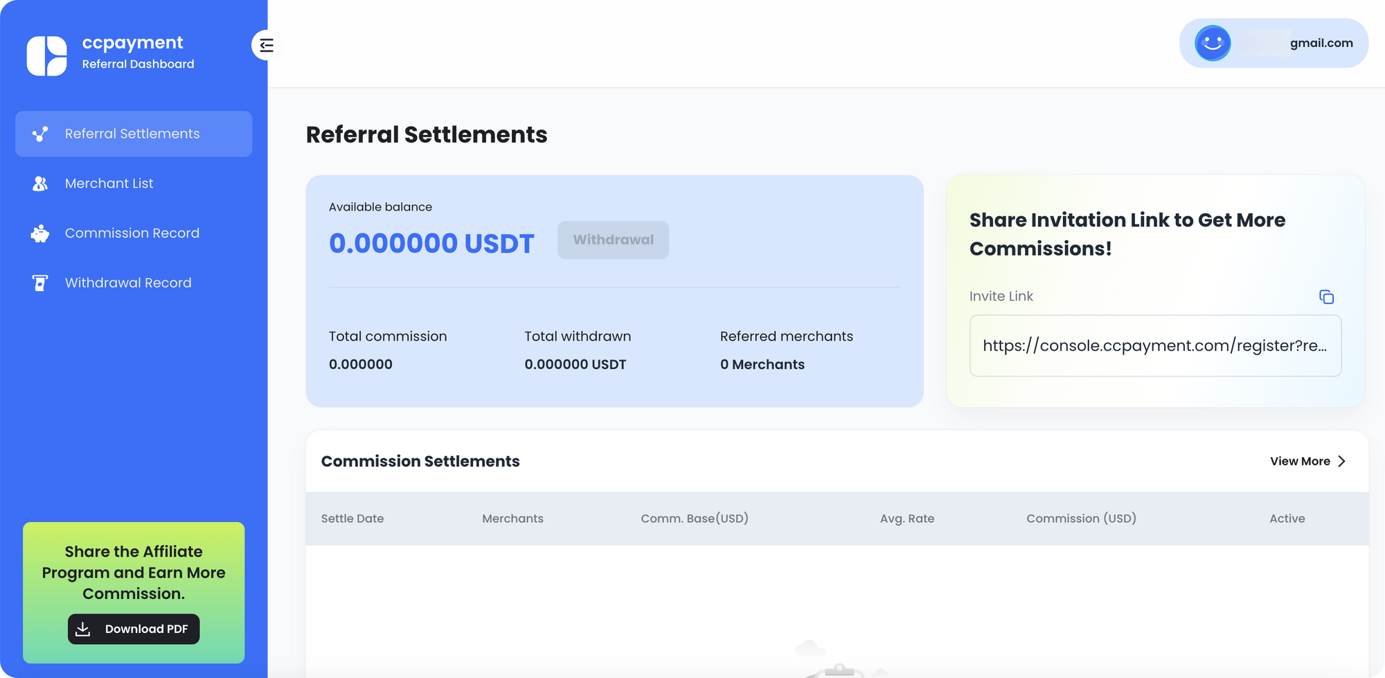
Task: Open the Commission Record menu item
Action: (132, 233)
